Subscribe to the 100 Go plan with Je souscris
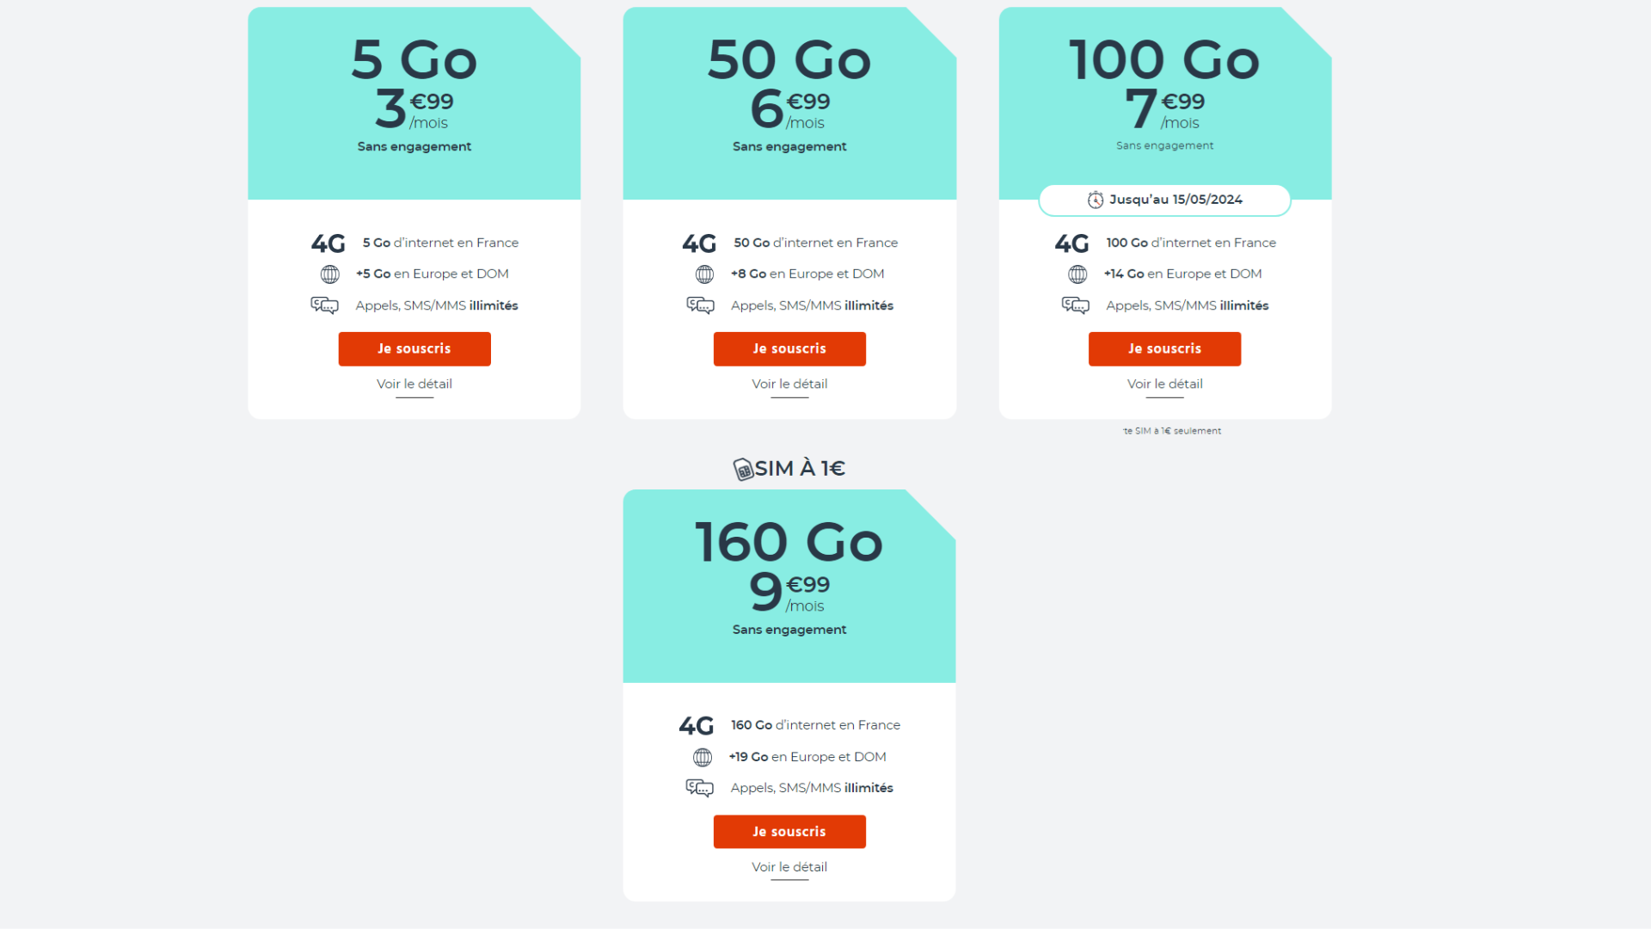 (1164, 348)
